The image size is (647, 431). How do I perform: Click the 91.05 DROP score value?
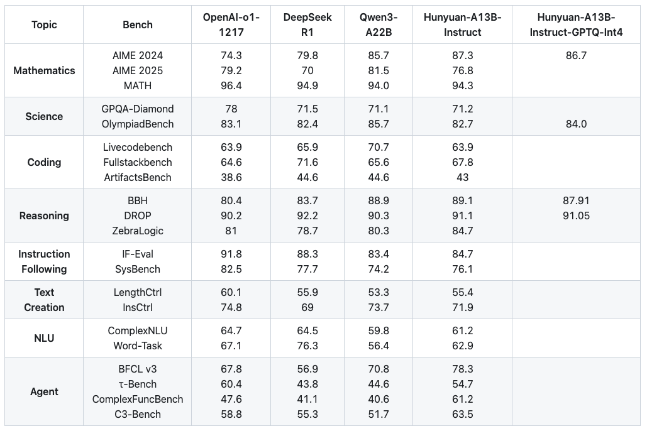click(x=576, y=215)
